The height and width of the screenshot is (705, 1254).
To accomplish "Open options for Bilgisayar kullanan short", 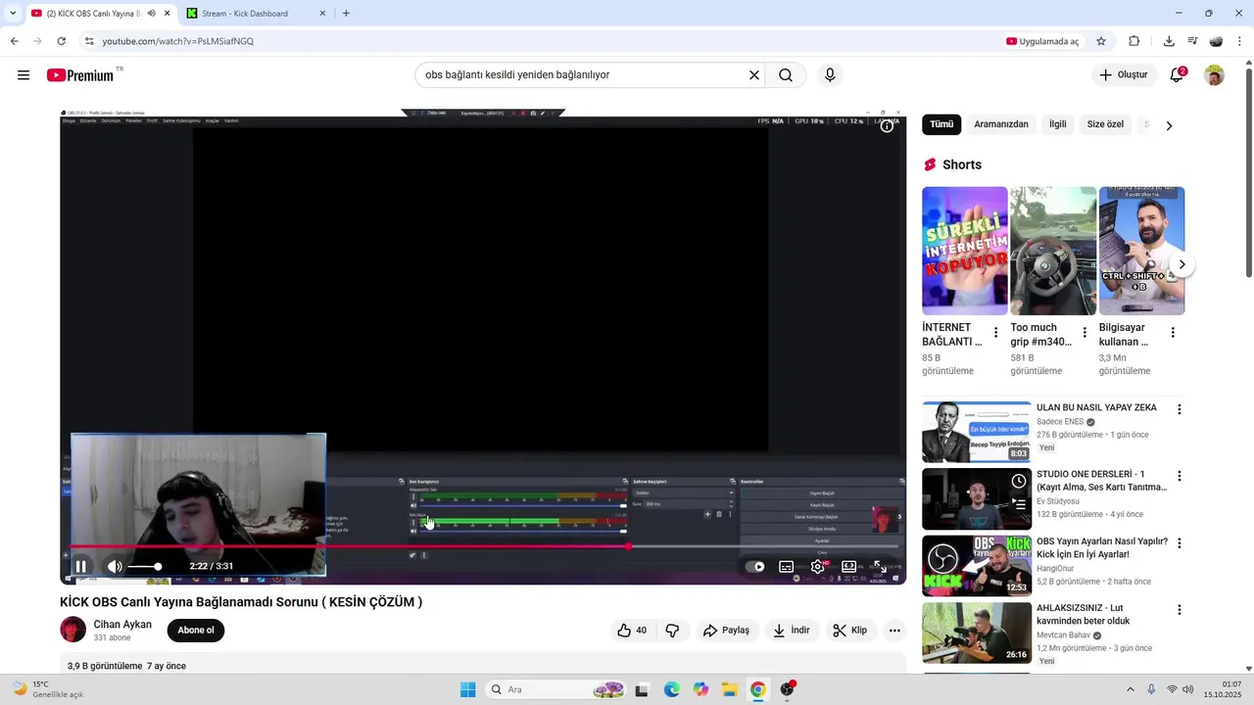I will [1173, 333].
